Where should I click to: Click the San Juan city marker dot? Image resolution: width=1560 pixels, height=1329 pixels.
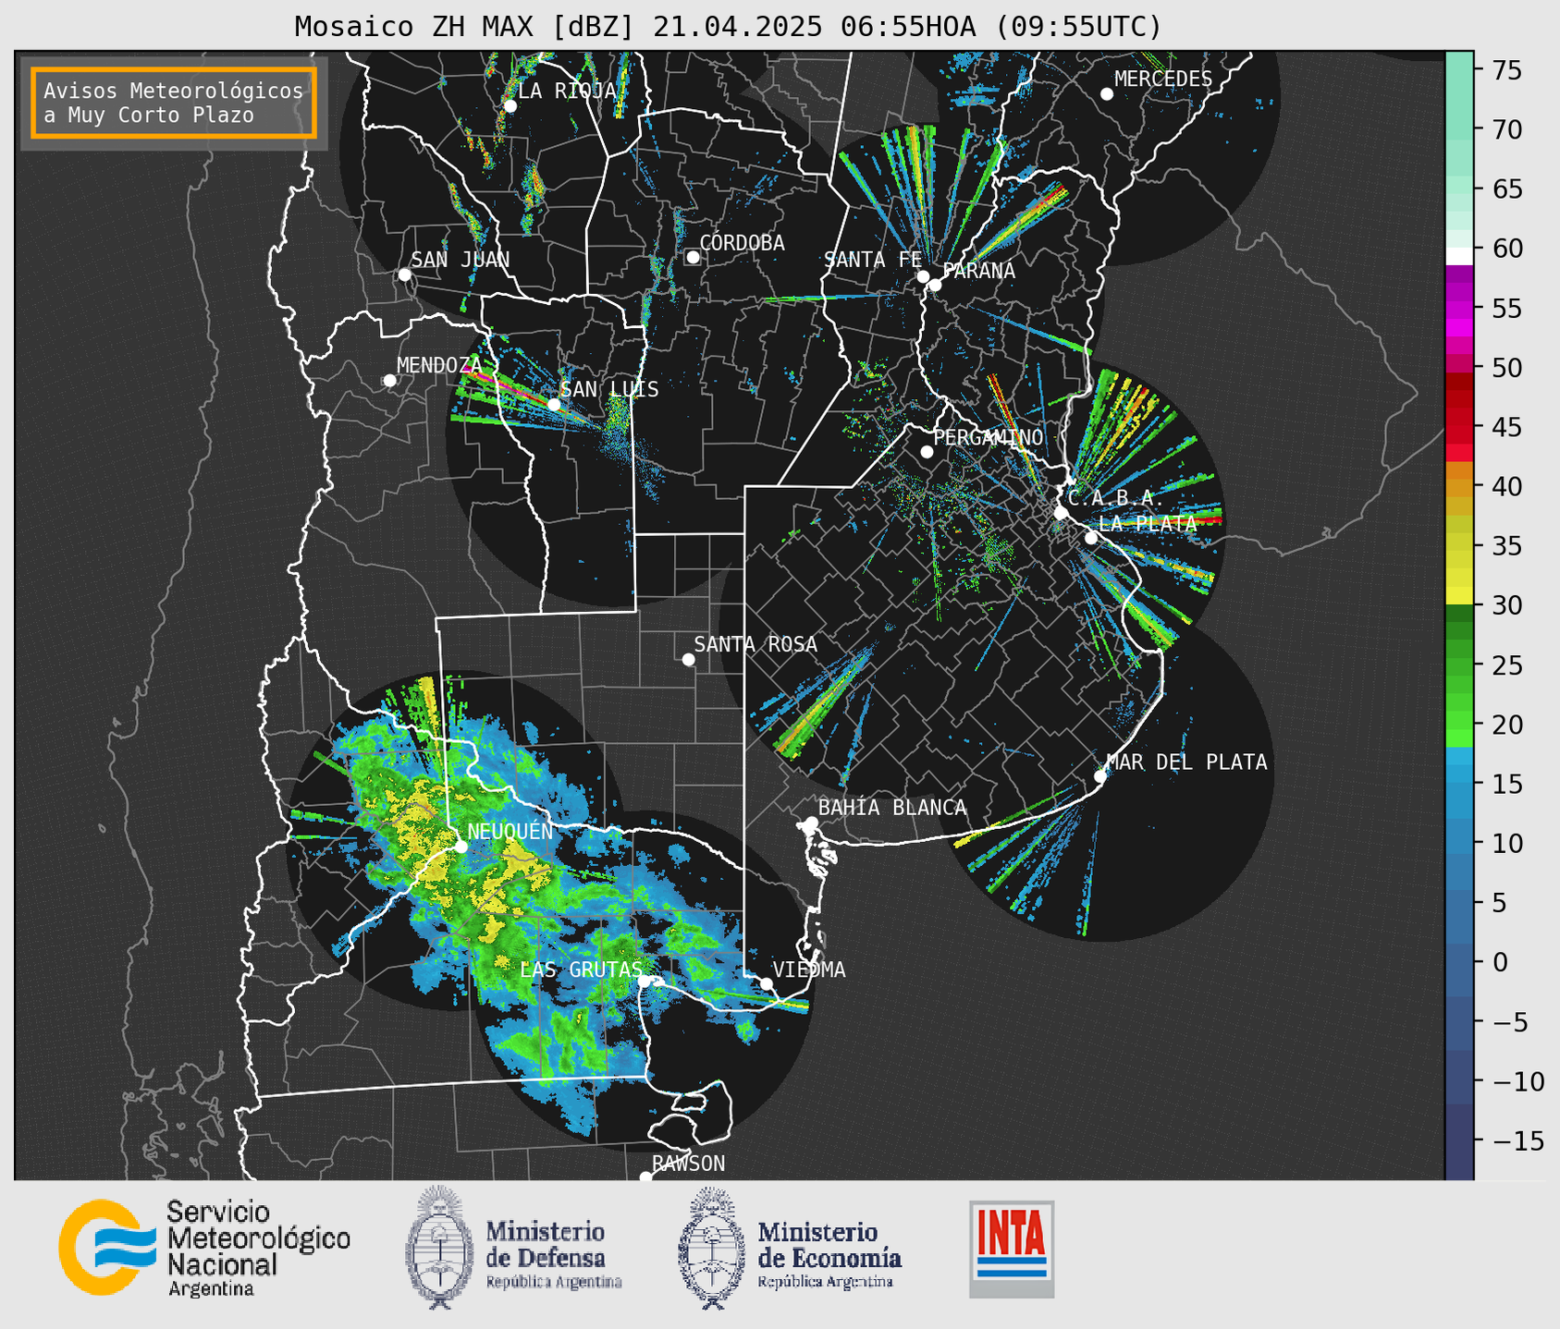point(404,274)
